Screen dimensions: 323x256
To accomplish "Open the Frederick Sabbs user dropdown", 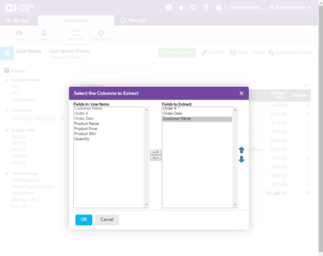I will (x=290, y=8).
